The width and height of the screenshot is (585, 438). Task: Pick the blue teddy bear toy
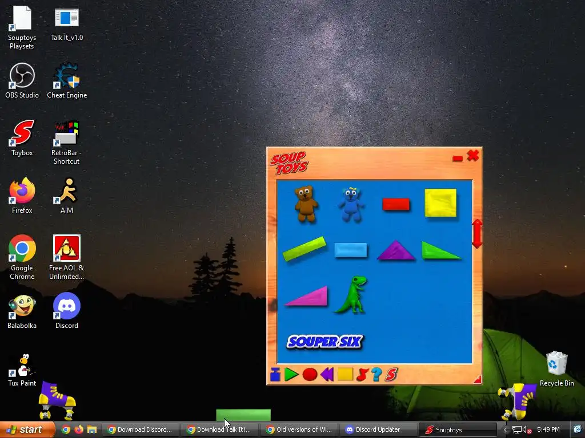(x=351, y=205)
